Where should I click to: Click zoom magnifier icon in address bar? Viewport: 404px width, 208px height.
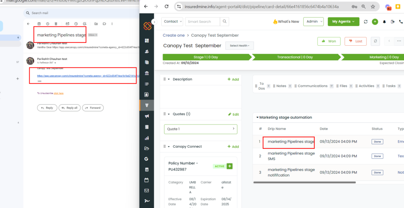click(x=363, y=7)
